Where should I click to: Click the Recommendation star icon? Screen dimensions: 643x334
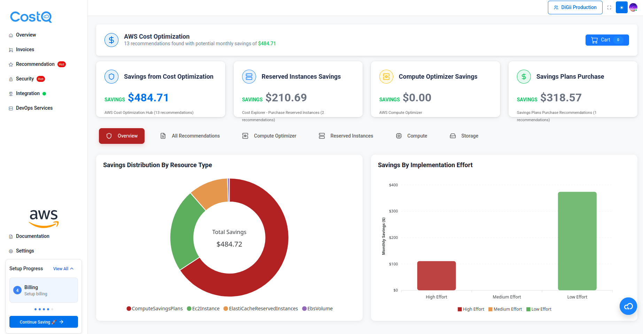click(11, 64)
